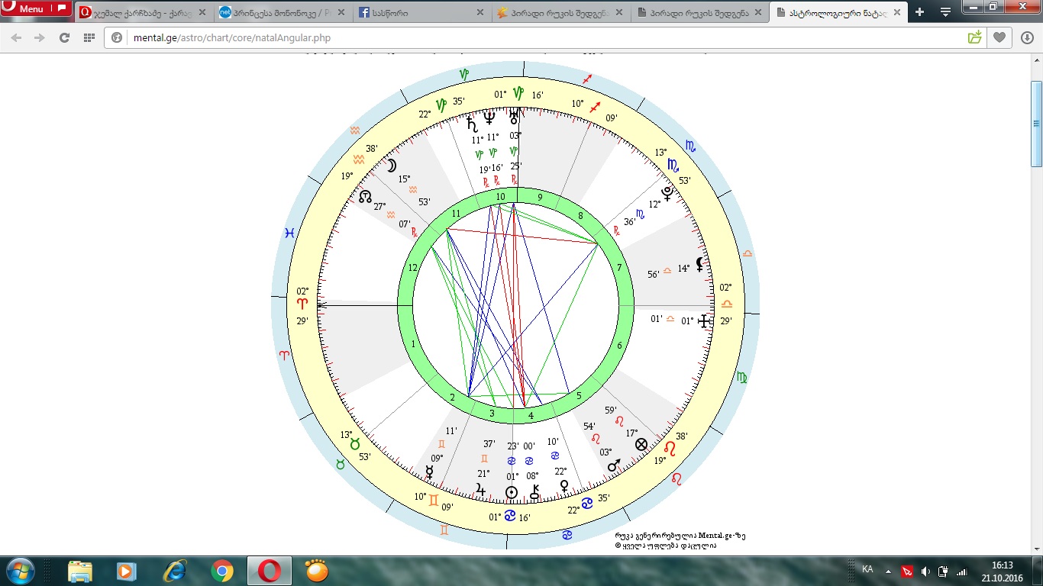This screenshot has height=586, width=1043.
Task: Go back to the previous page
Action: tap(16, 38)
